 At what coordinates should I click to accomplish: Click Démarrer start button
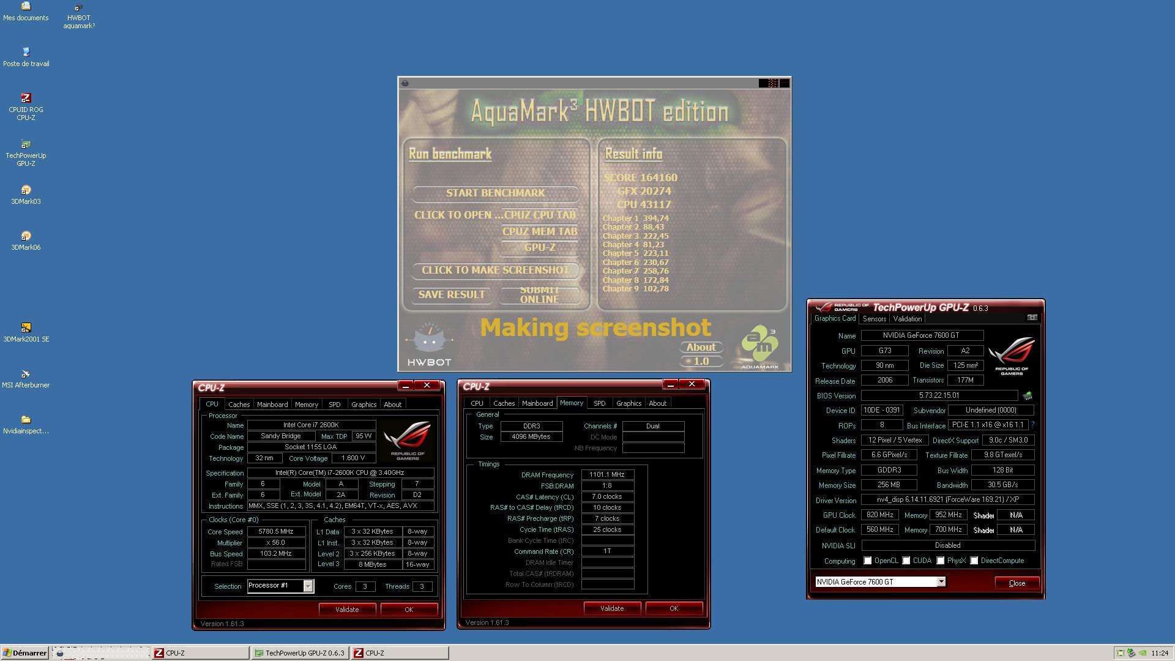click(24, 653)
